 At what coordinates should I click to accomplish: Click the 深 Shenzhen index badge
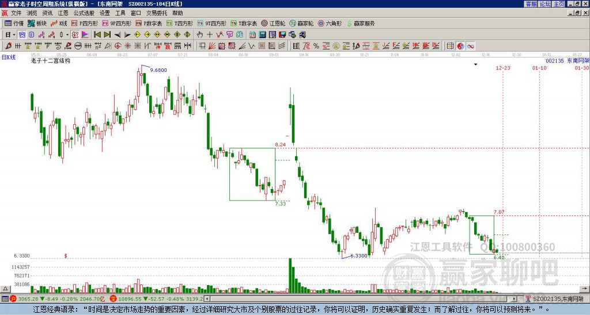click(112, 299)
